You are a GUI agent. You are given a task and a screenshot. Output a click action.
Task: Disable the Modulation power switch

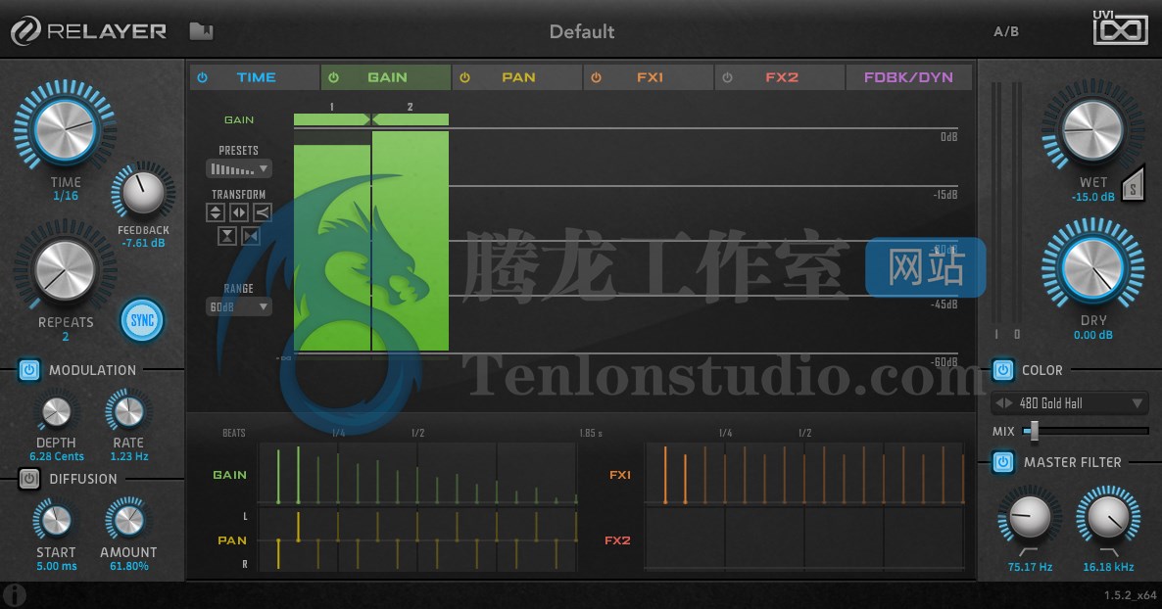[x=28, y=370]
